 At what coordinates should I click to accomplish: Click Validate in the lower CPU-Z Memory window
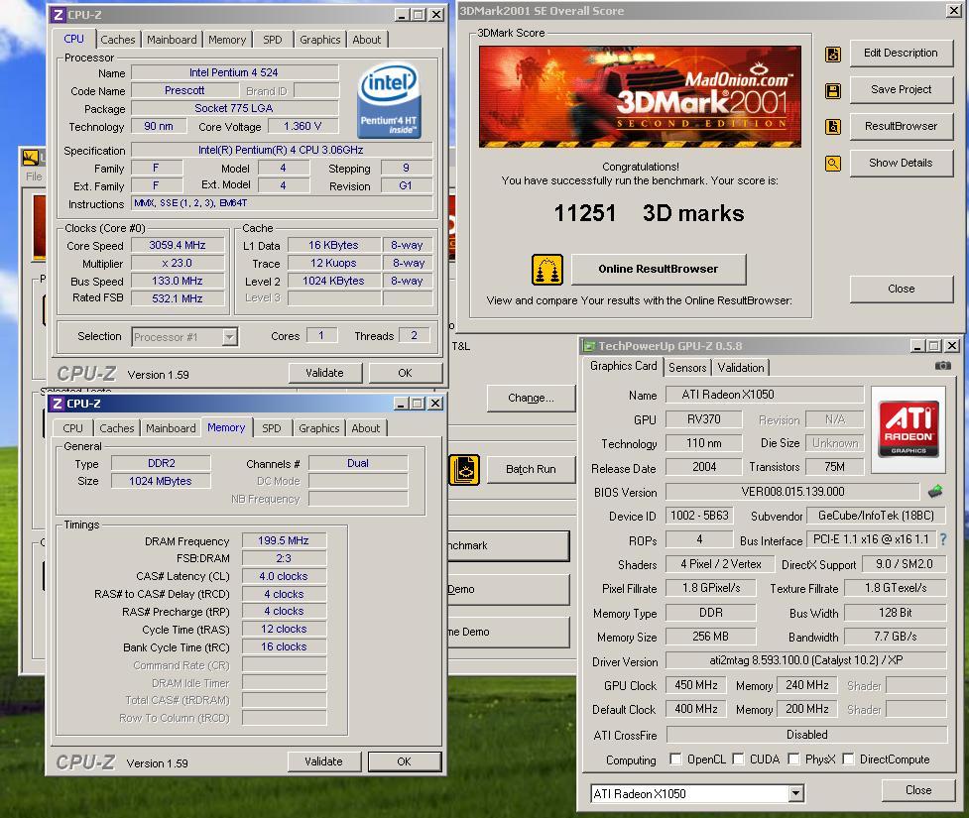[323, 761]
